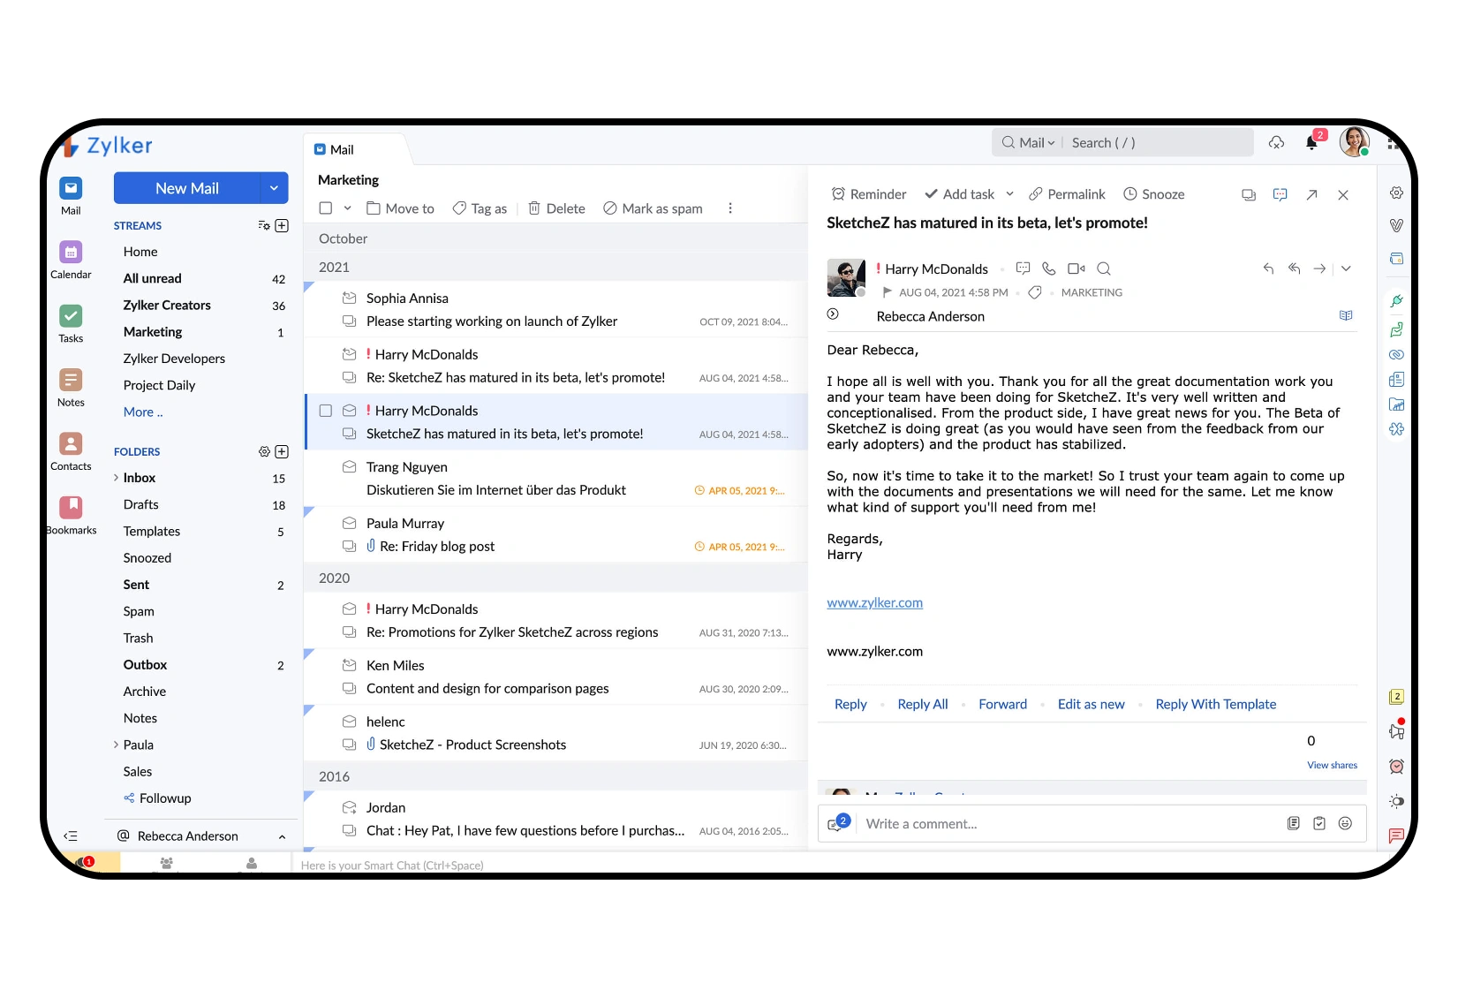Open email in new window arrow icon
The image size is (1458, 998).
tap(1311, 195)
